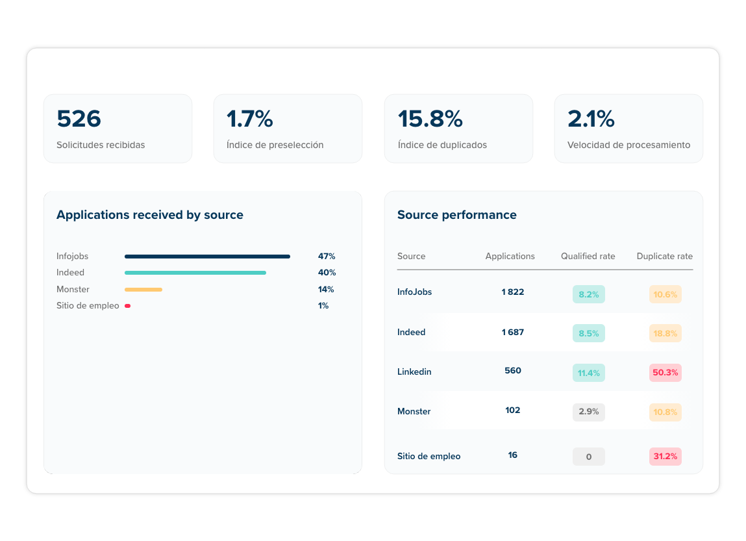The height and width of the screenshot is (541, 746).
Task: Click the 0 qualified rate badge
Action: [x=588, y=457]
